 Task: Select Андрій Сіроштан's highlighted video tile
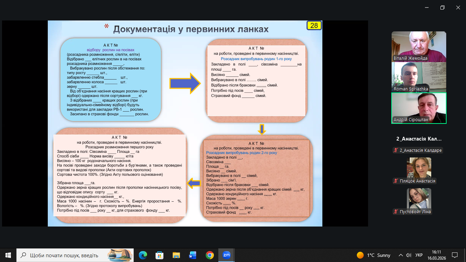[419, 108]
